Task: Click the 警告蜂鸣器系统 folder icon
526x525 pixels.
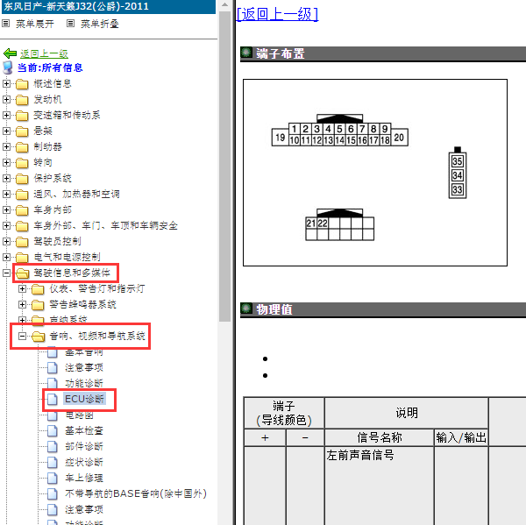Action: pos(38,305)
